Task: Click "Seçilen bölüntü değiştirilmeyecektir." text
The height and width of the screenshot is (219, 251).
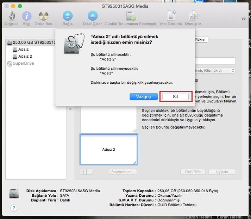Action: pyautogui.click(x=174, y=127)
